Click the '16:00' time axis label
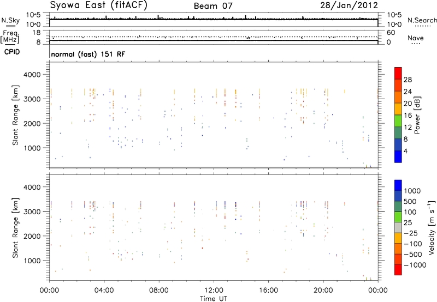 point(268,291)
